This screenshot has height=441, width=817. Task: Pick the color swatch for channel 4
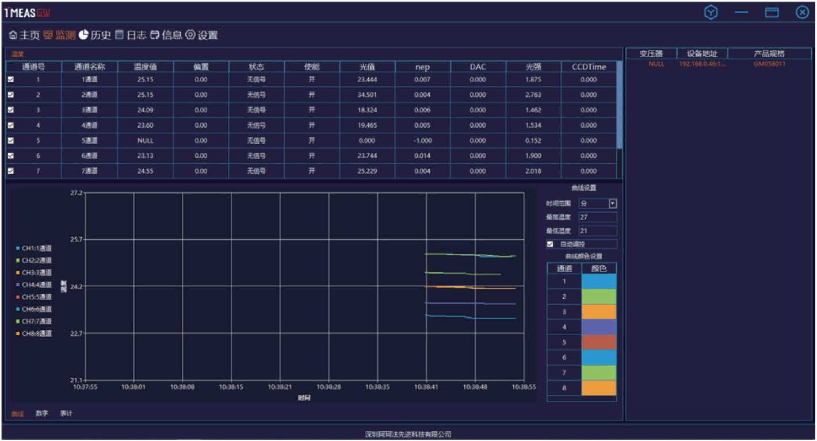tap(599, 327)
